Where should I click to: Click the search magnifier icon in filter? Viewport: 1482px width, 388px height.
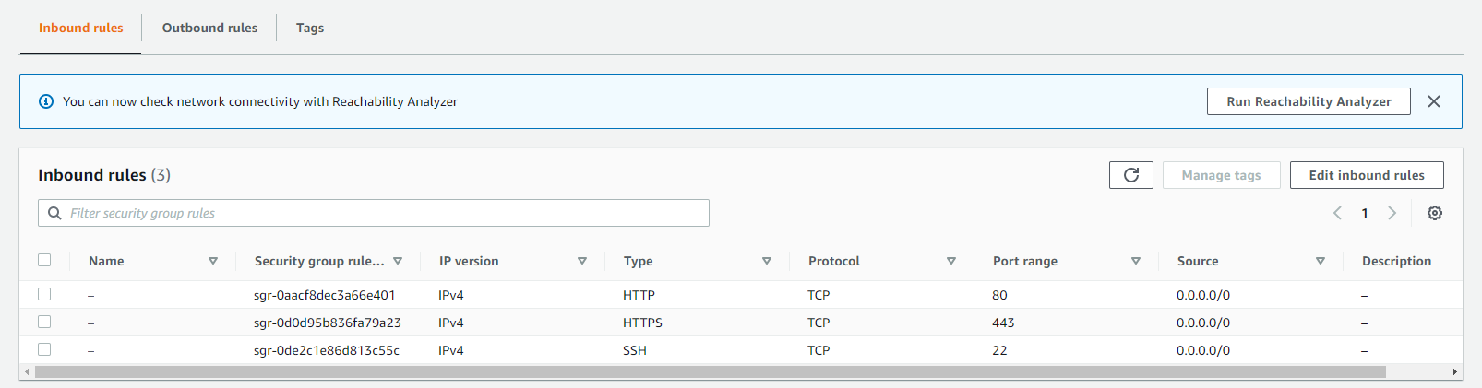(x=54, y=213)
